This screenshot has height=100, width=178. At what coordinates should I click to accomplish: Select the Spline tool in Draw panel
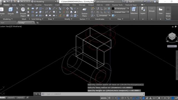[46, 12]
